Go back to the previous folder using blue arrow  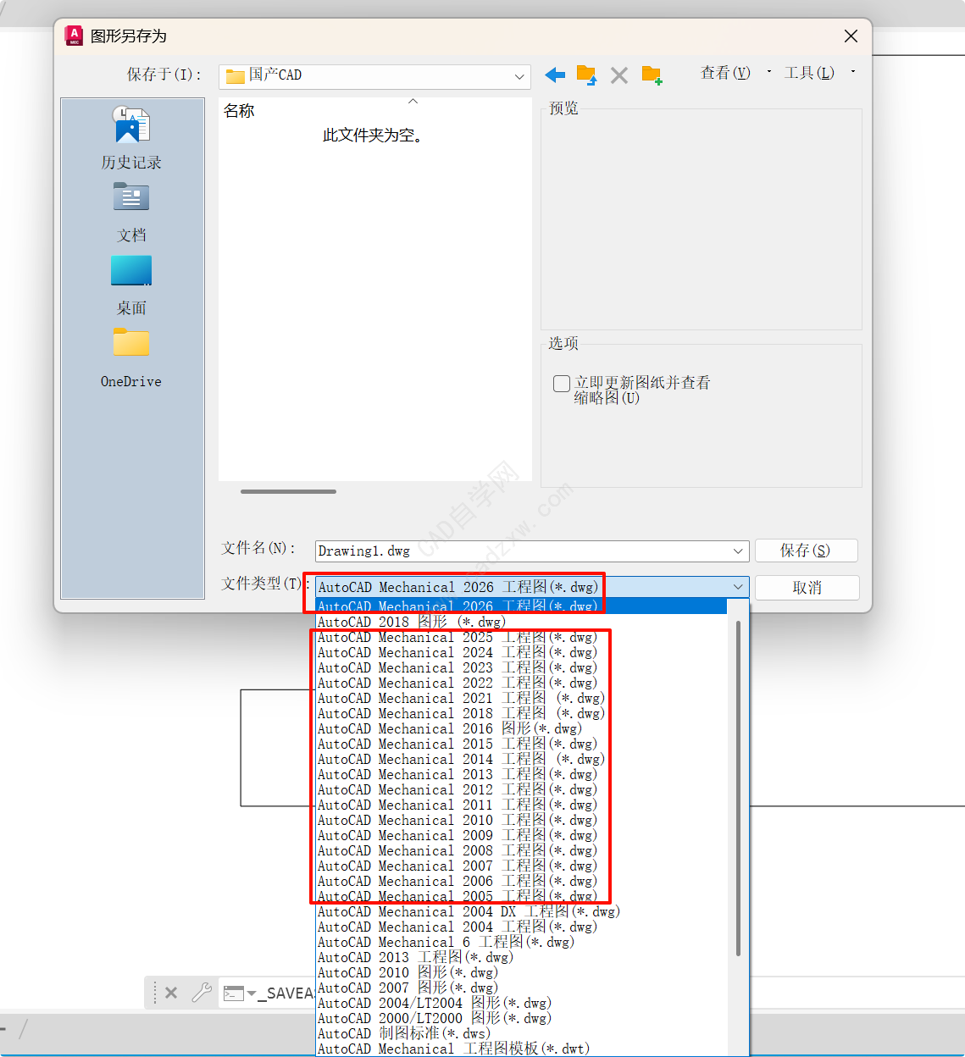pos(555,75)
